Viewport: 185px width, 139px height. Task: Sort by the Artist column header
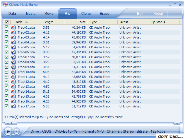133,22
